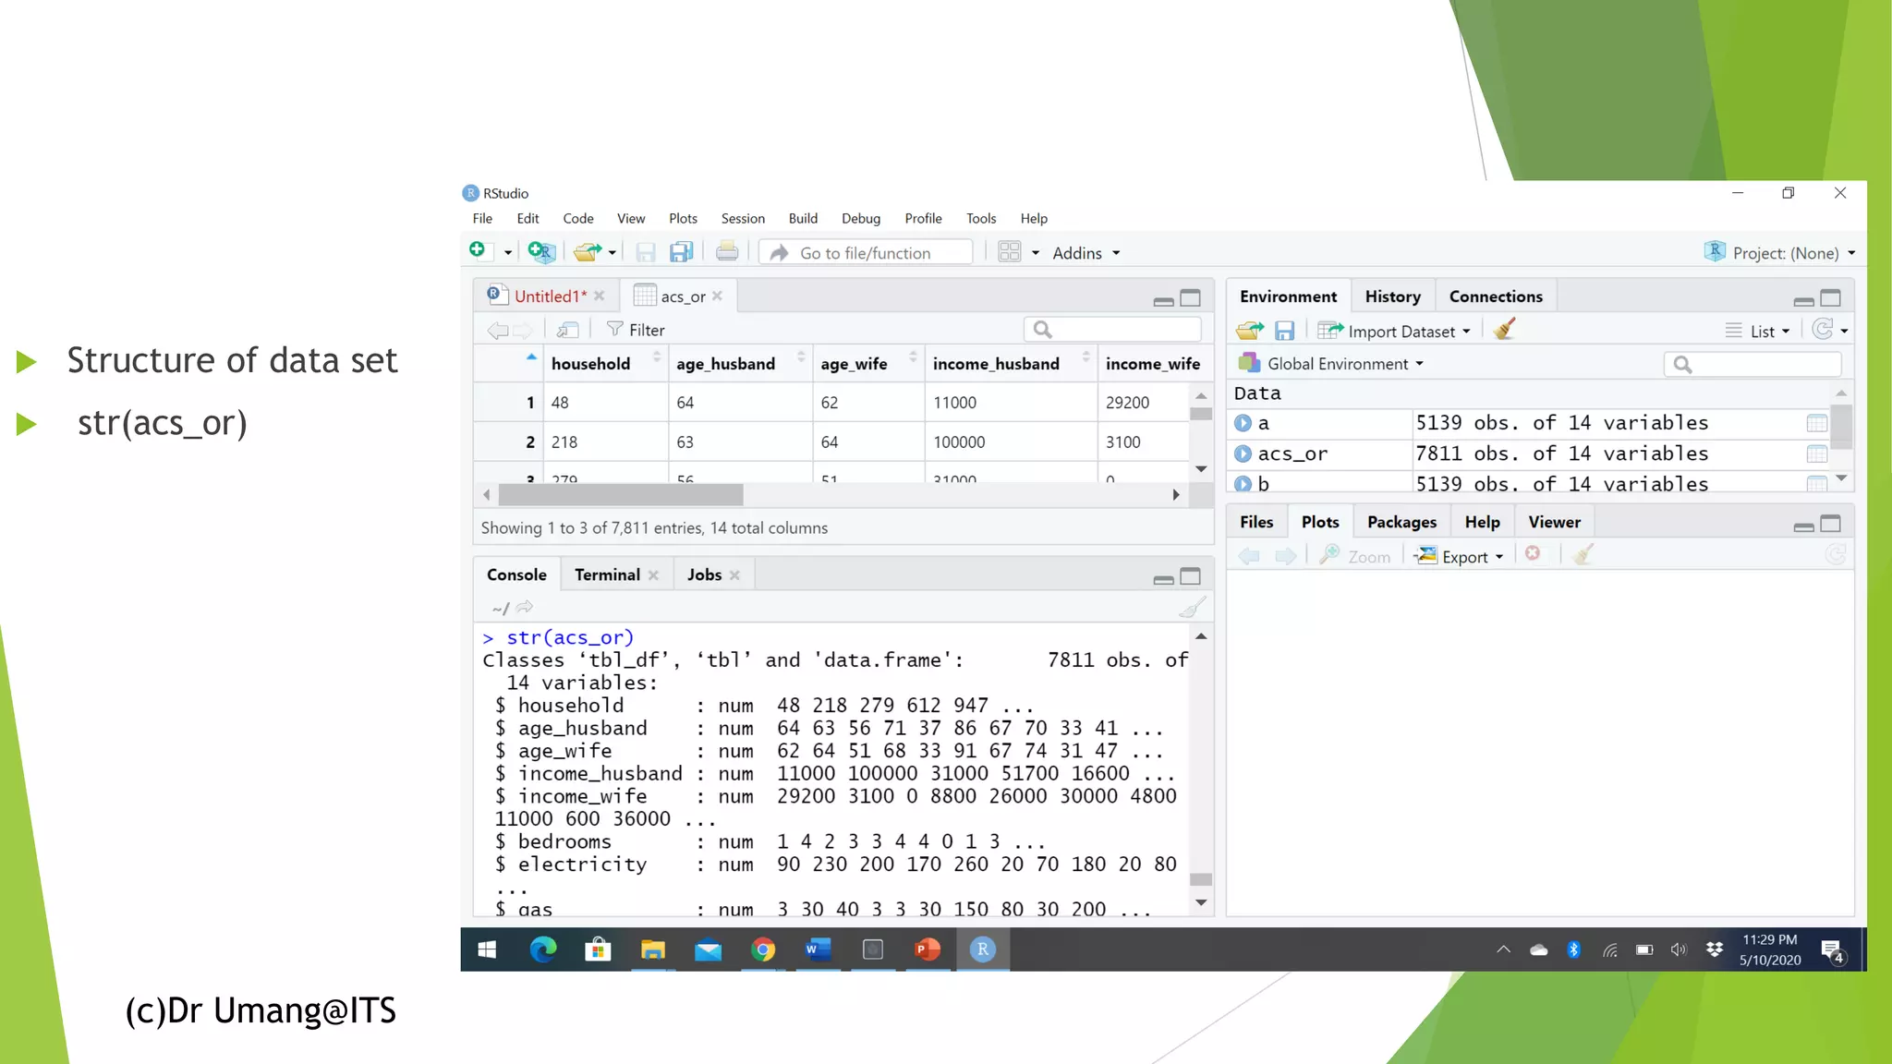Screen dimensions: 1892x1064
Task: Click the console vertical scrollbar thumb
Action: [1201, 879]
